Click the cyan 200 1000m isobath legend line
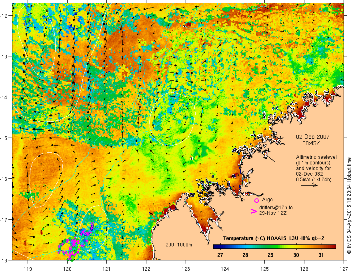 click(173, 249)
